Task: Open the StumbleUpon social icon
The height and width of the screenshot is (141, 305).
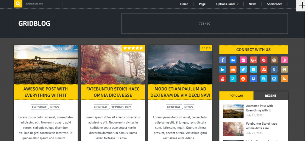Action: tap(264, 69)
